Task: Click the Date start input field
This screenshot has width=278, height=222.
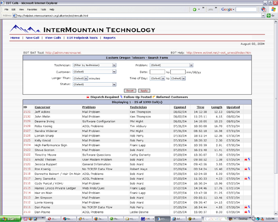Action: [x=157, y=72]
